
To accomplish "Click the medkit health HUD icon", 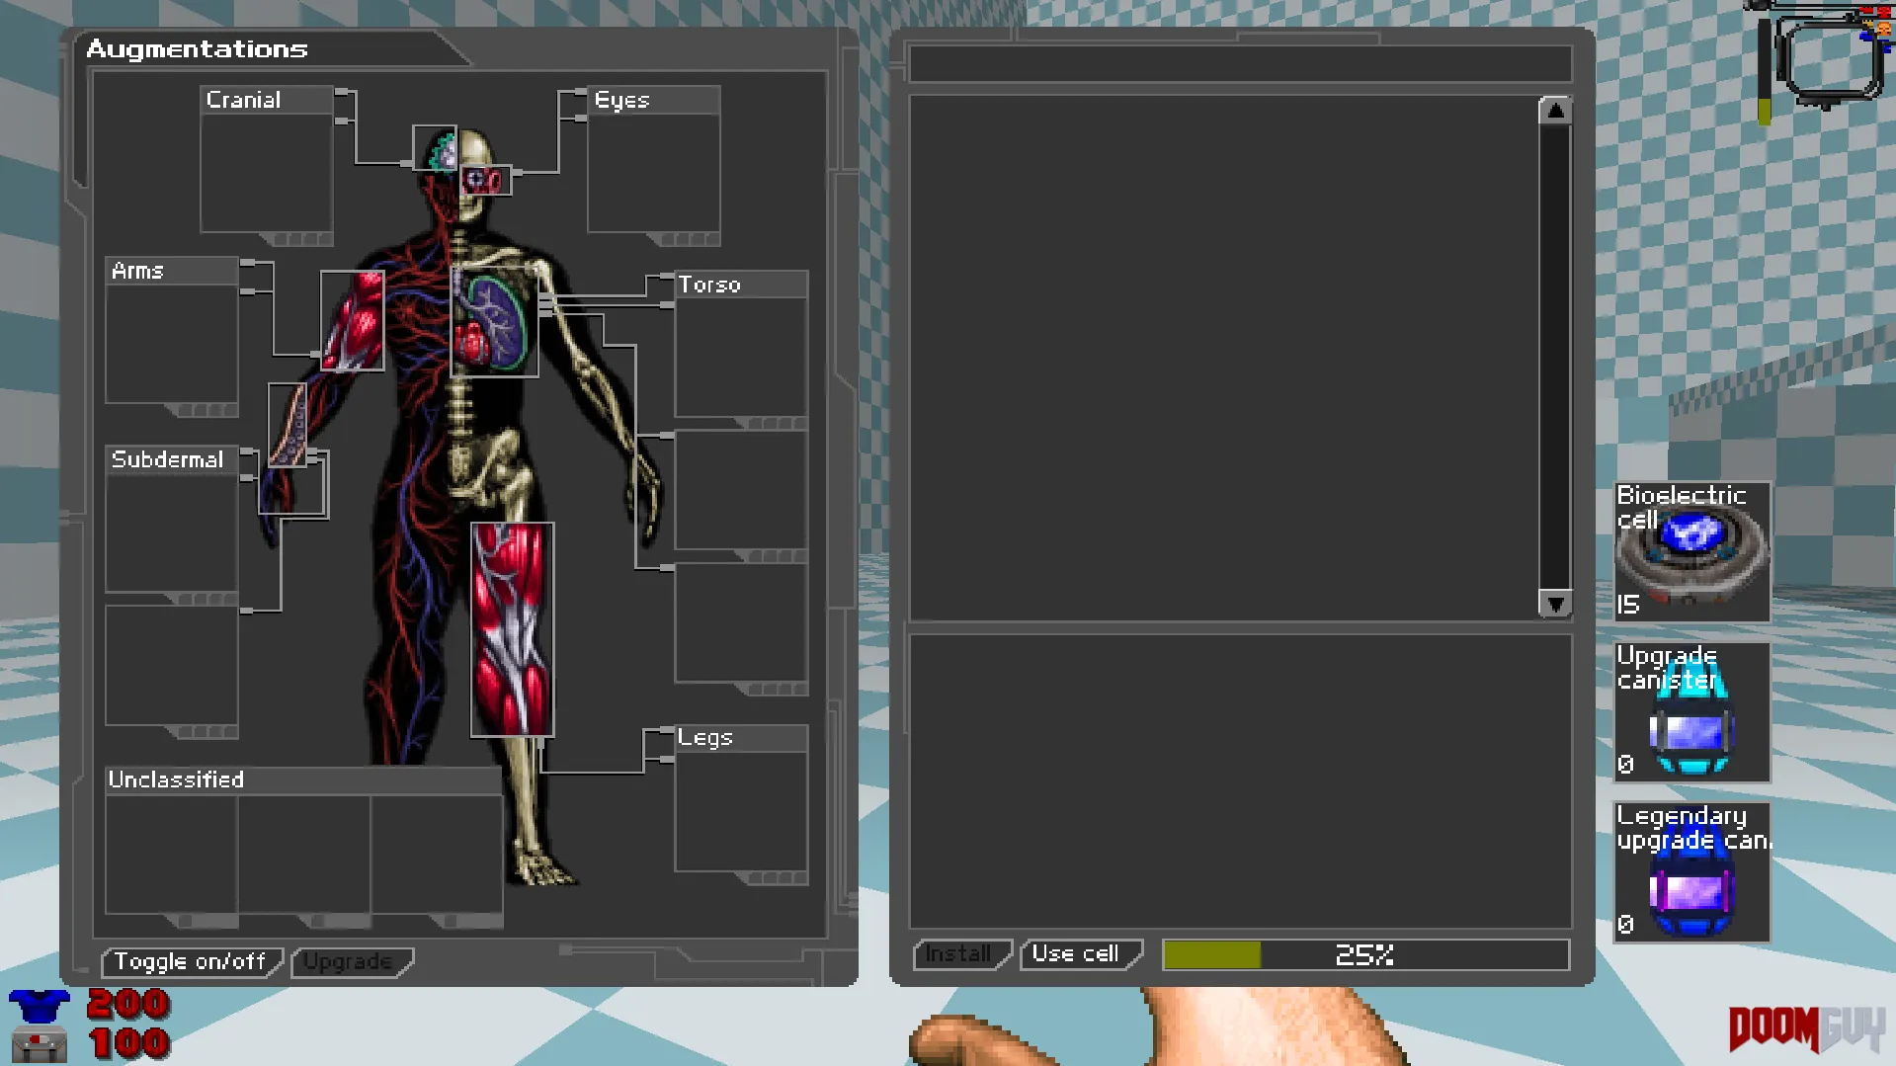I will [40, 1044].
